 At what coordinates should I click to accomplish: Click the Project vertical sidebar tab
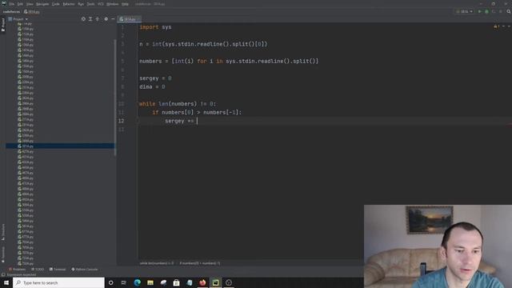[x=3, y=25]
